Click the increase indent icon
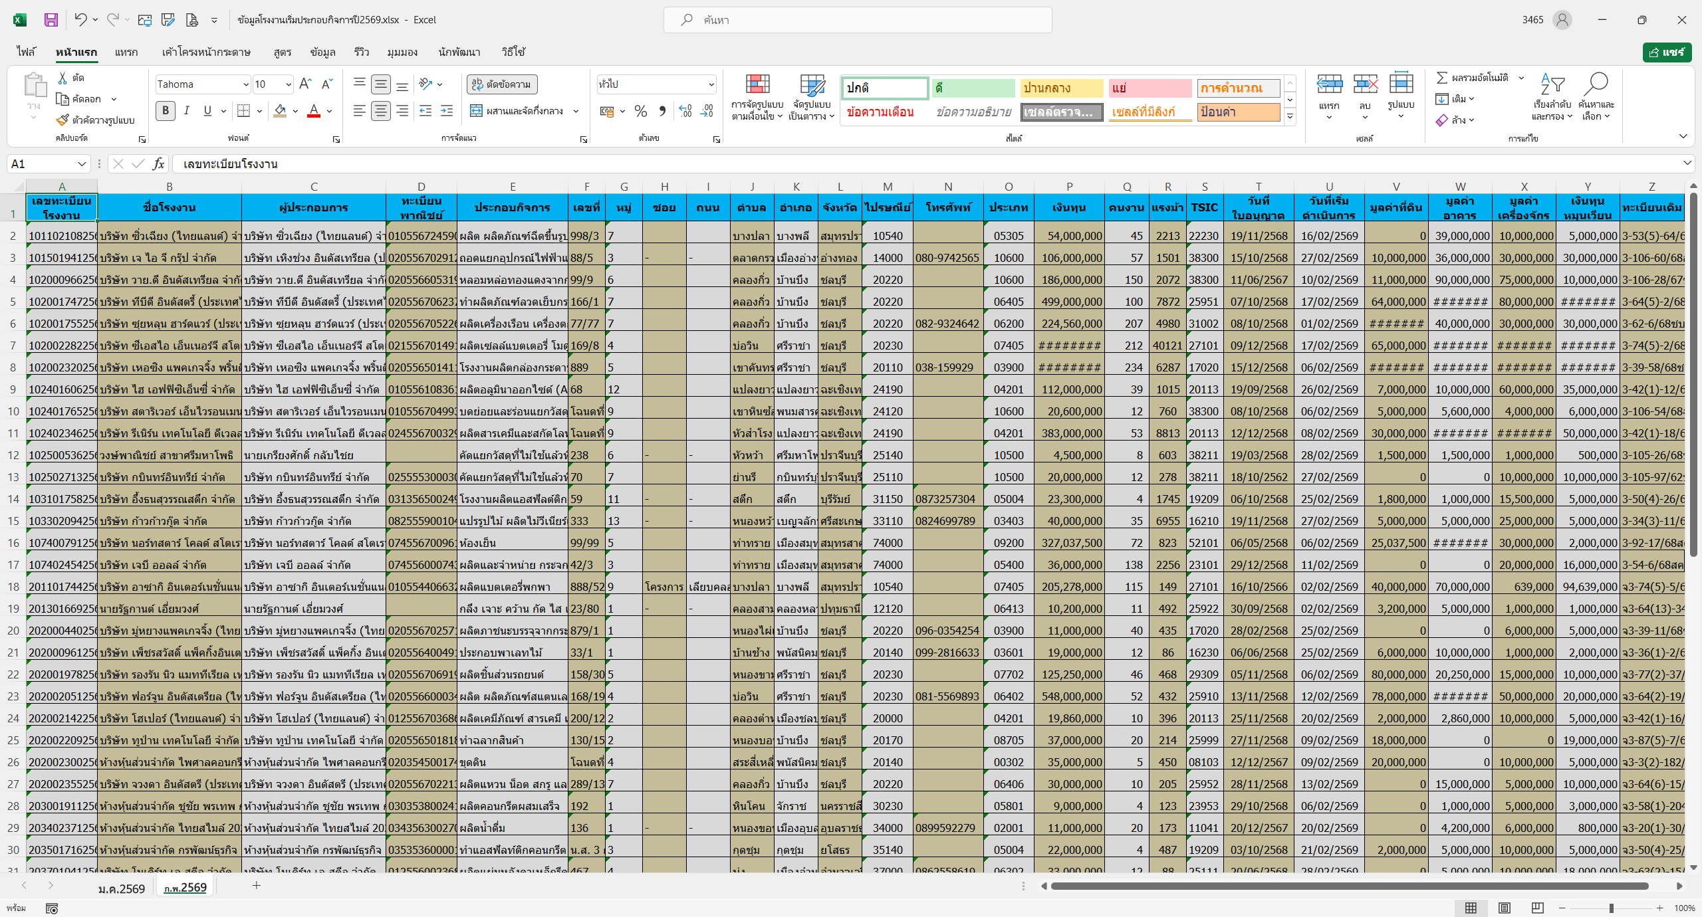 pyautogui.click(x=447, y=111)
